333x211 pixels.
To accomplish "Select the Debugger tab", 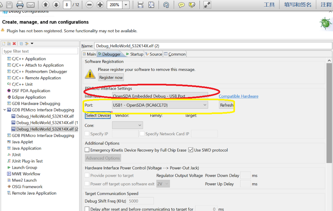I will [x=109, y=54].
